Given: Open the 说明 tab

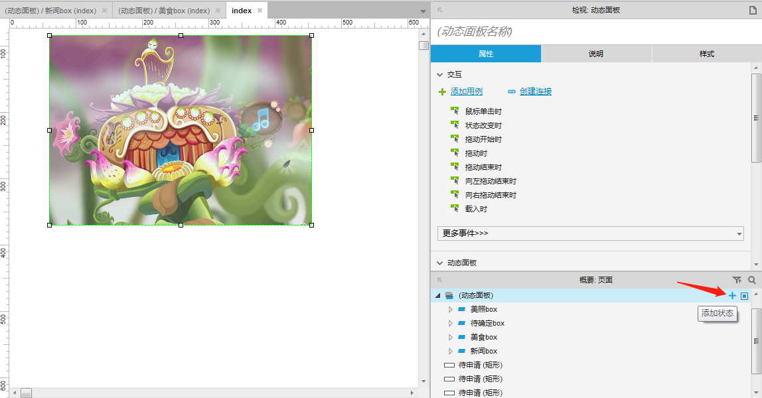Looking at the screenshot, I should 596,54.
